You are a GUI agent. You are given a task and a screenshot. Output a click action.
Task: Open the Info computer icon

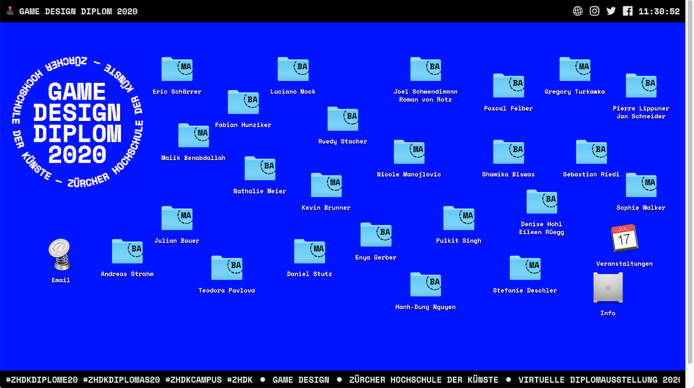(608, 288)
